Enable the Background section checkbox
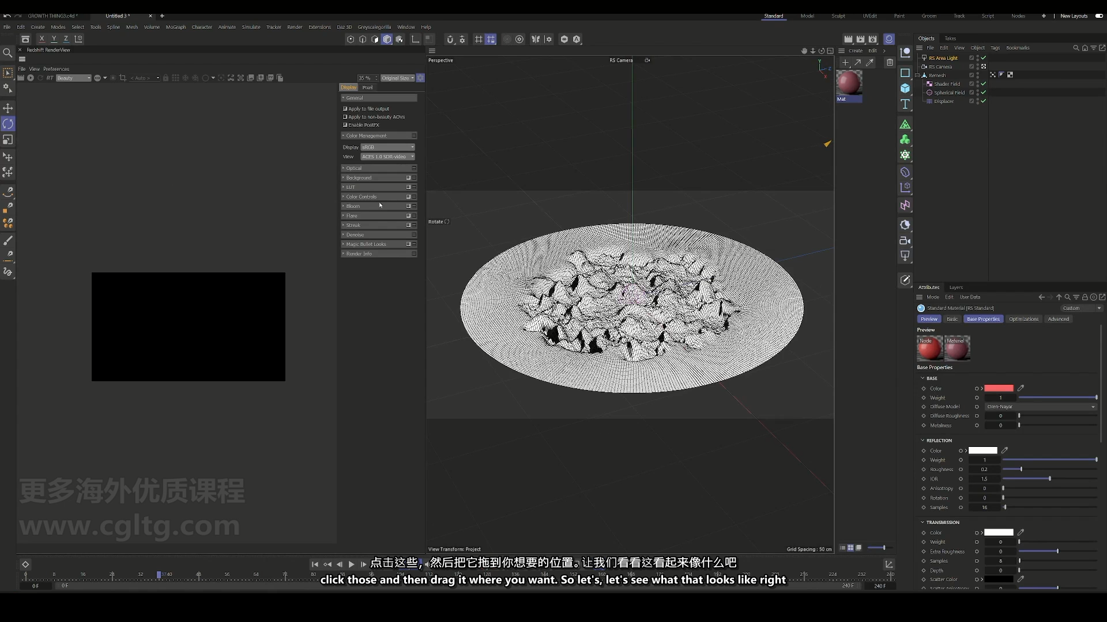 pos(408,177)
